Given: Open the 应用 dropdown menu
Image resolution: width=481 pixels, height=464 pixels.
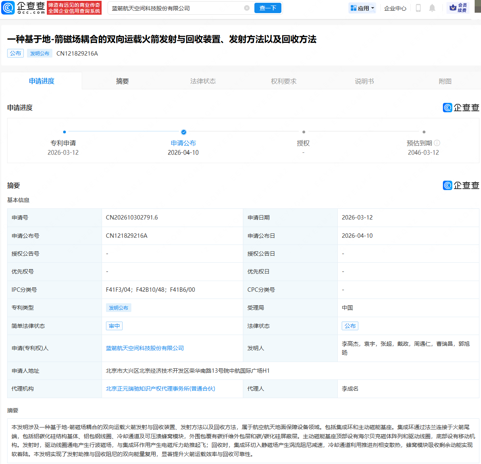Looking at the screenshot, I should tap(362, 8).
